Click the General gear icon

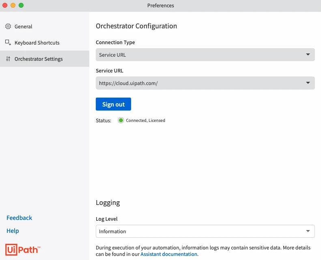[x=8, y=26]
